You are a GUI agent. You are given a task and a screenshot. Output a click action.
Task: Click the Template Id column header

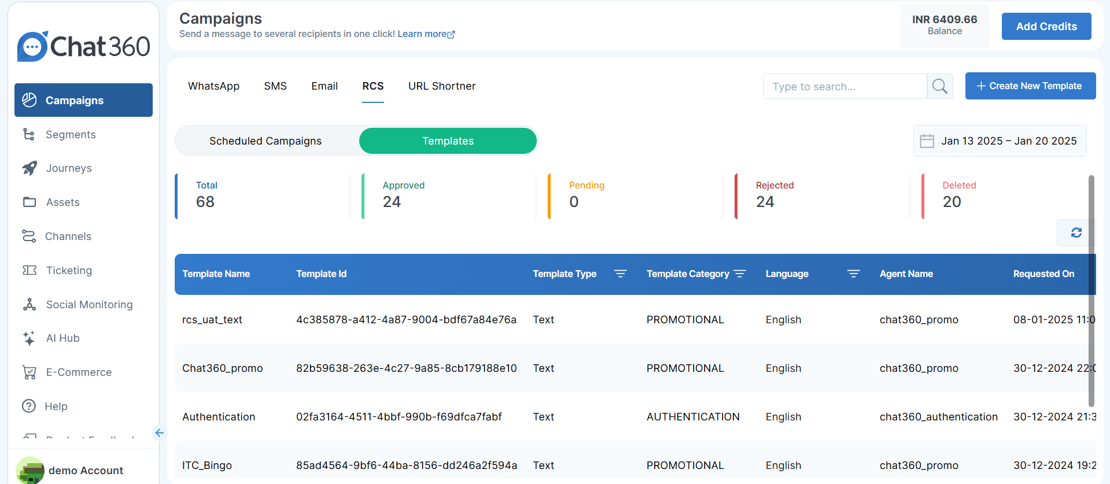[322, 274]
